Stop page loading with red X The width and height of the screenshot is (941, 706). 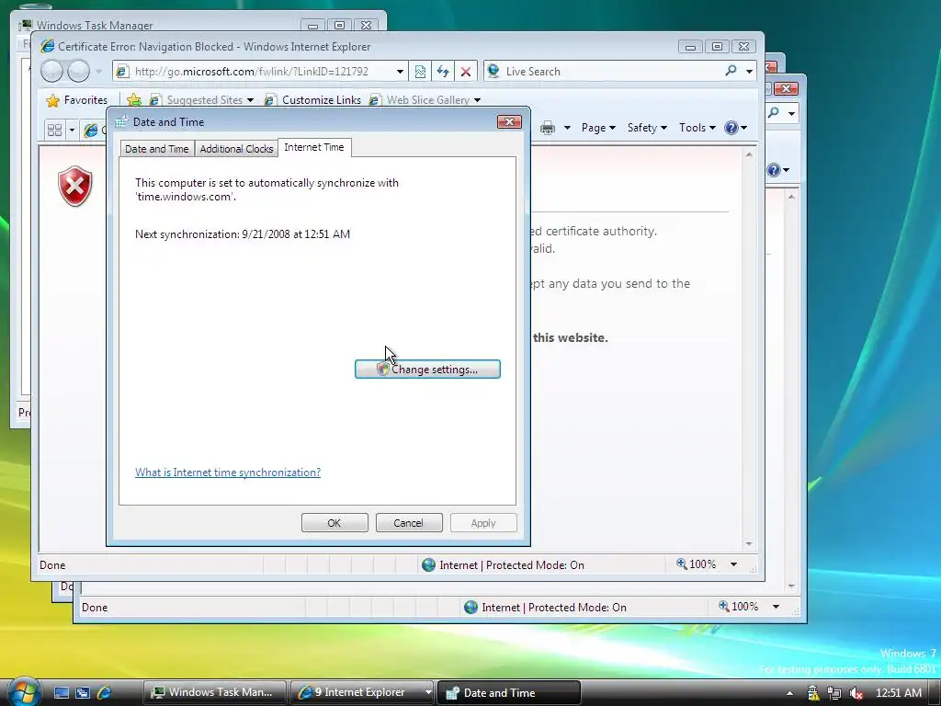[x=466, y=72]
